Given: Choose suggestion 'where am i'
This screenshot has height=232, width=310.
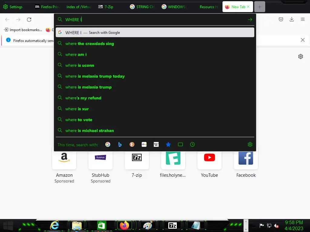Looking at the screenshot, I should [155, 54].
